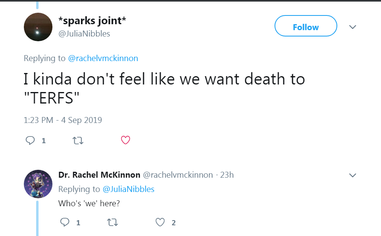Click the @JuliaNibbles handle under display name
Screen dimensions: 381x236
coord(84,34)
